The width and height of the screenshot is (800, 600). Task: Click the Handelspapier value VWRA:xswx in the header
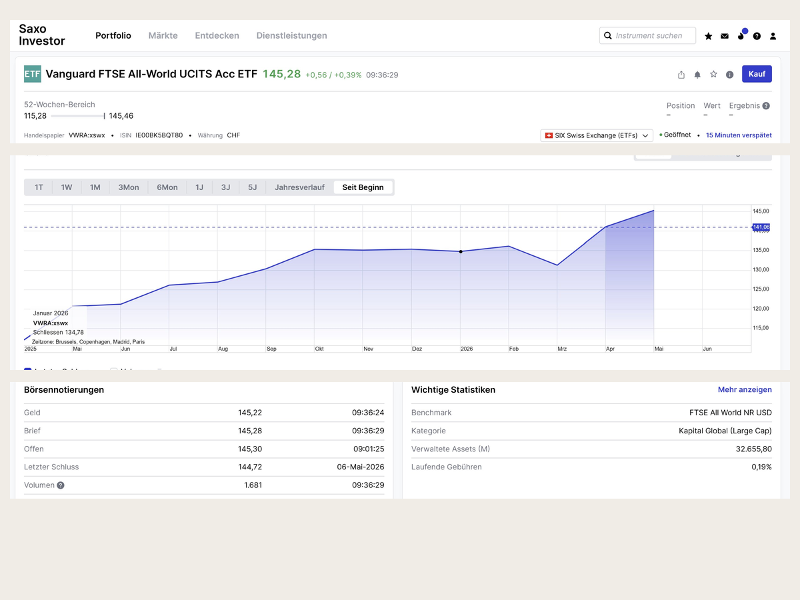[x=87, y=135]
